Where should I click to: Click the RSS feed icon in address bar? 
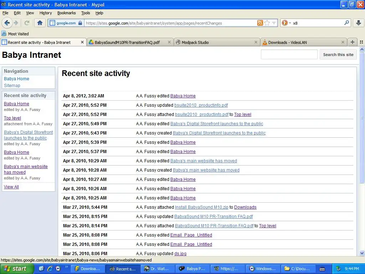click(260, 23)
